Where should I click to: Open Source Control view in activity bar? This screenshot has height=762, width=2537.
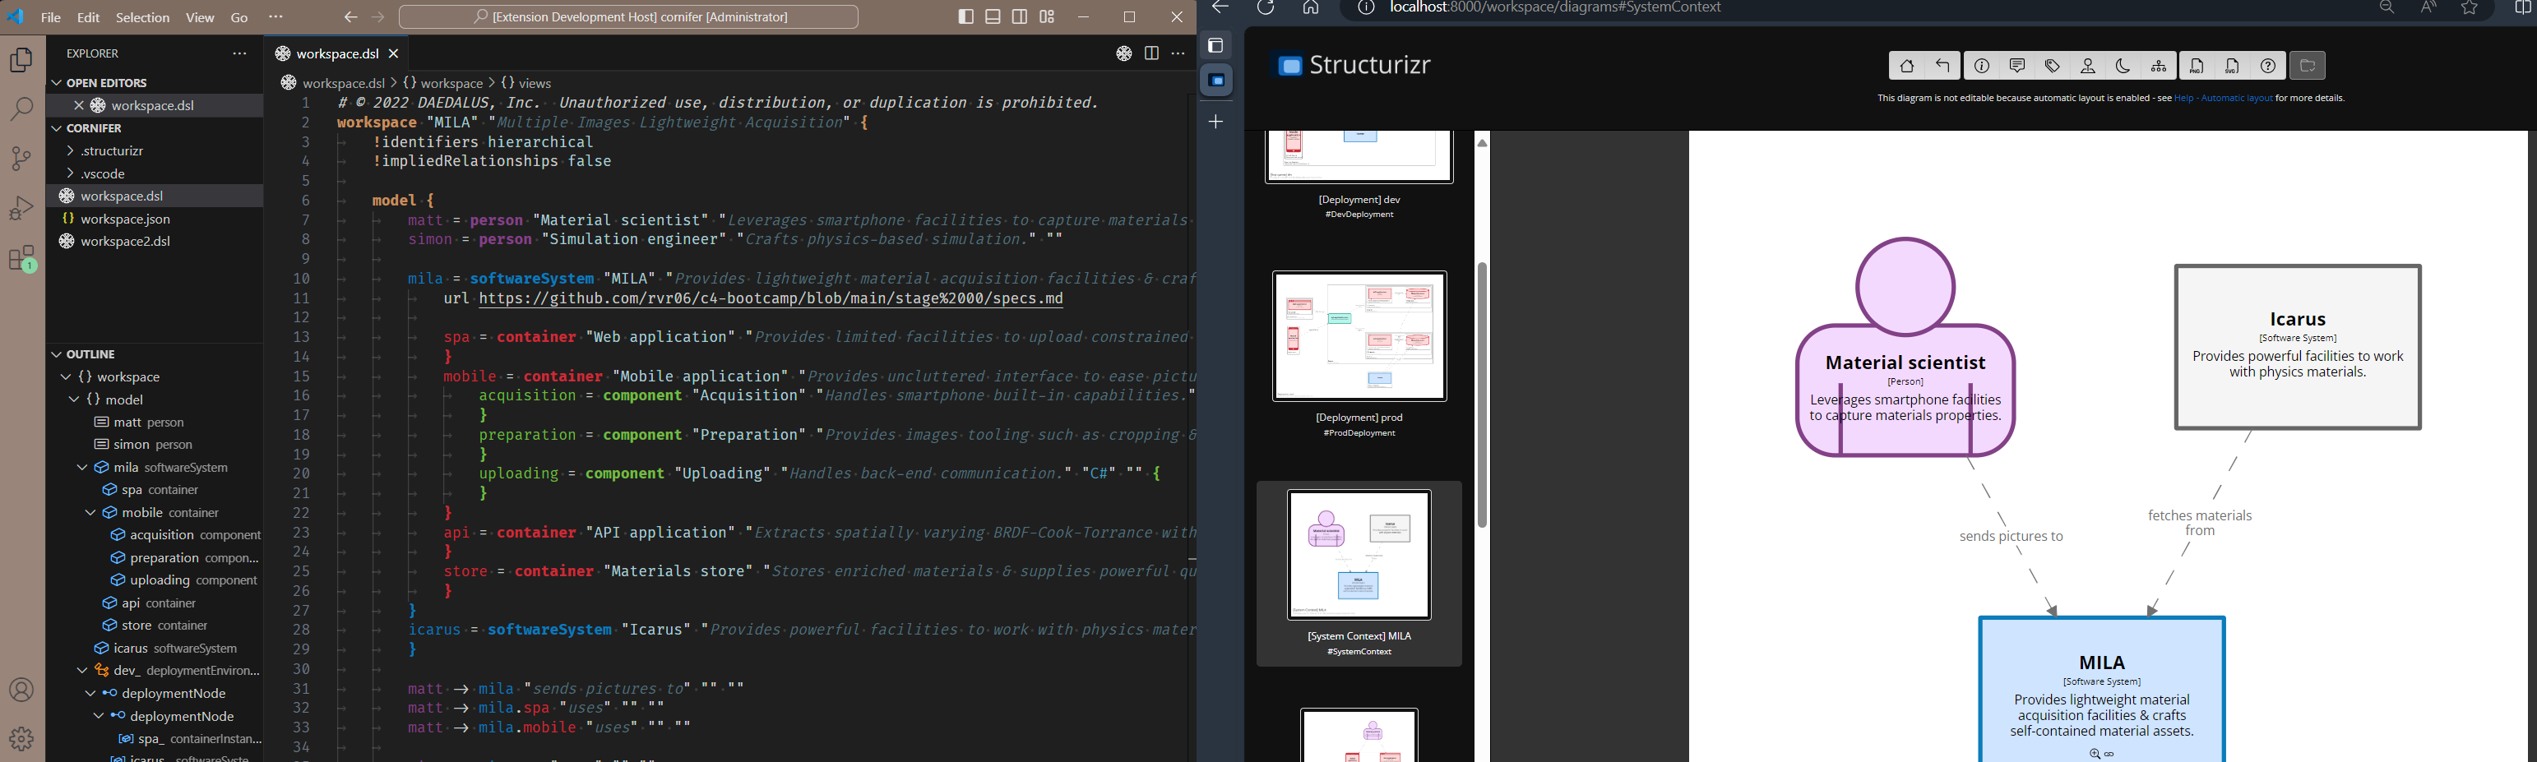coord(21,159)
